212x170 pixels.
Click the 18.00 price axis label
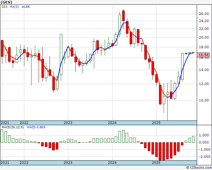pos(204,47)
